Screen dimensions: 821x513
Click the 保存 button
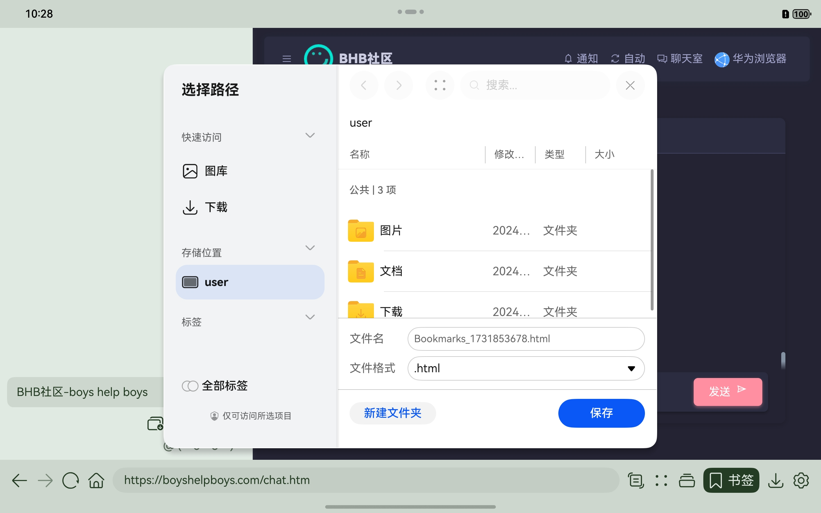(601, 413)
